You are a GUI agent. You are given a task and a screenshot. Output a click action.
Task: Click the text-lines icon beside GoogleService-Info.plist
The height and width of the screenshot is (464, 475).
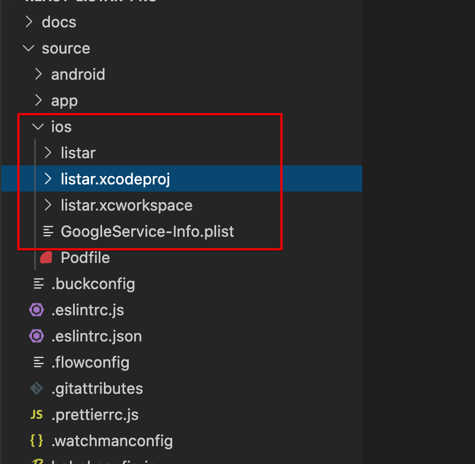[48, 231]
